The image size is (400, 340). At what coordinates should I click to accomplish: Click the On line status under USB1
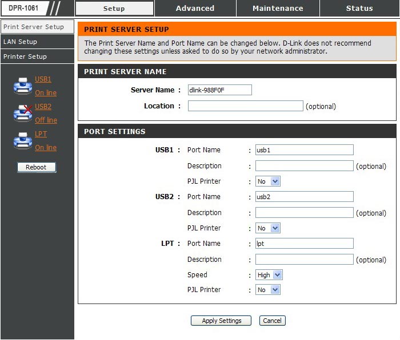tap(46, 93)
